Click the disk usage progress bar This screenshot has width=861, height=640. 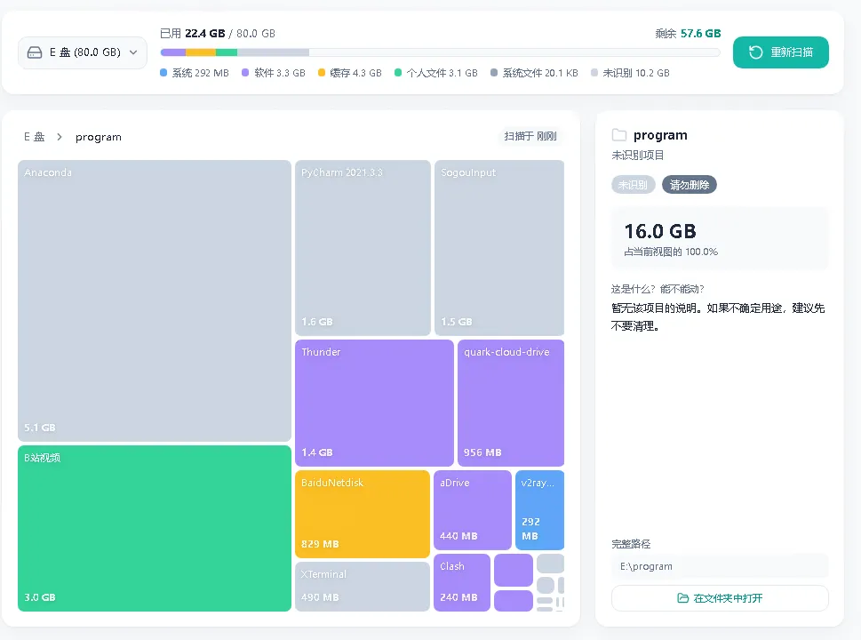pos(440,52)
